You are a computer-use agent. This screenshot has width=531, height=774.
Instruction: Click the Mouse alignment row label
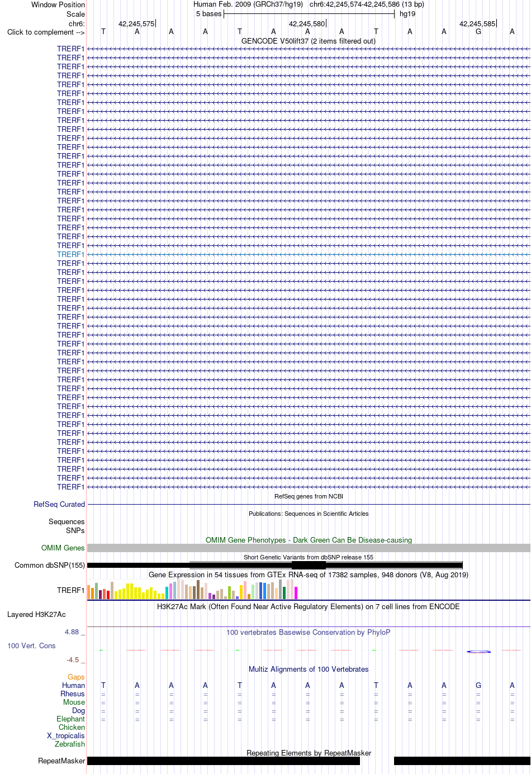74,702
